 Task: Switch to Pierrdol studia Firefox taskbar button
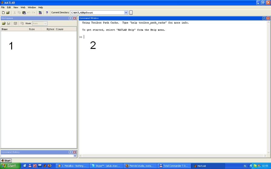(x=140, y=166)
